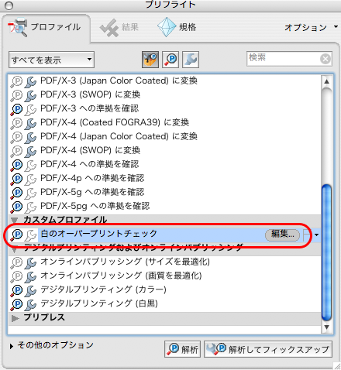Click the scrollbar up arrow
Image resolution: width=341 pixels, height=370 pixels.
pos(326,81)
